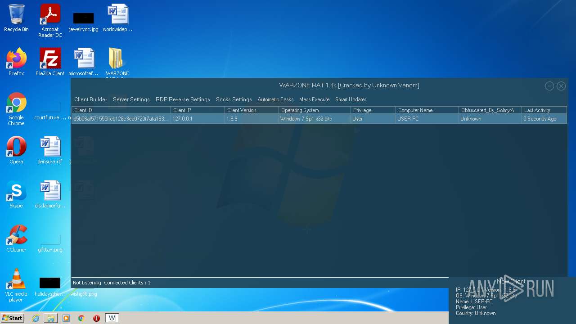Viewport: 576px width, 324px height.
Task: Launch Google Chrome desktop shortcut
Action: [16, 109]
